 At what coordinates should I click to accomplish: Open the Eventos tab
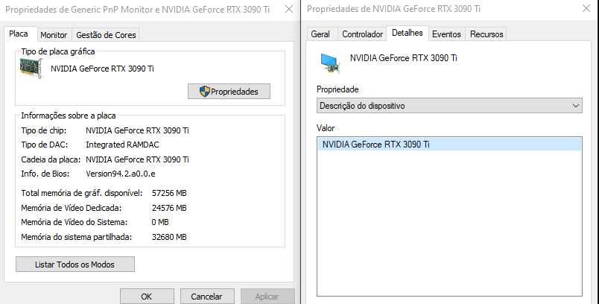(x=446, y=34)
